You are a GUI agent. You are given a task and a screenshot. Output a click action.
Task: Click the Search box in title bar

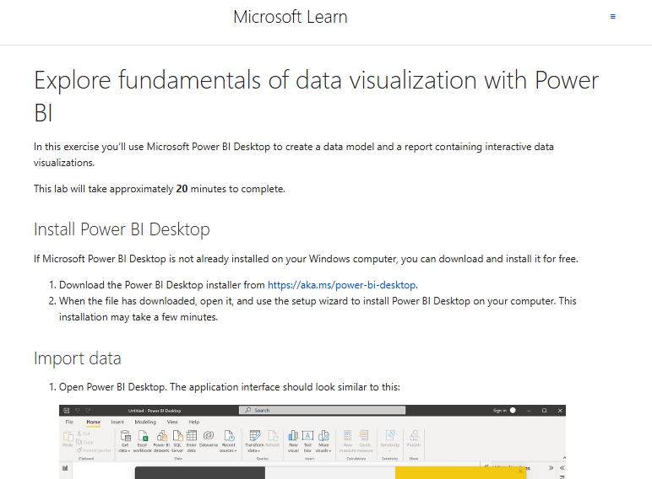[x=322, y=410]
